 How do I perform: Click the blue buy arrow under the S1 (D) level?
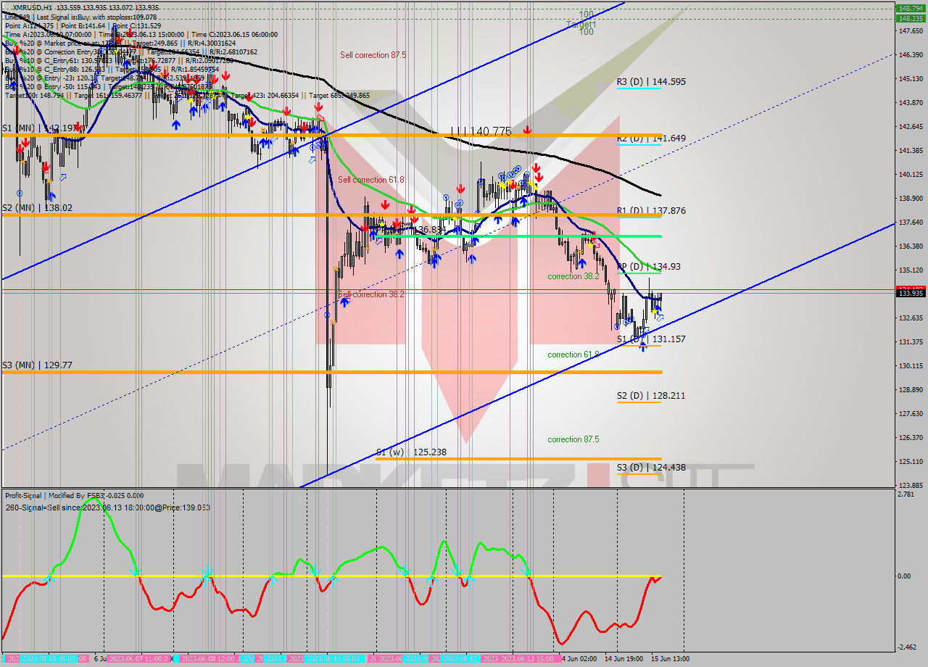642,347
